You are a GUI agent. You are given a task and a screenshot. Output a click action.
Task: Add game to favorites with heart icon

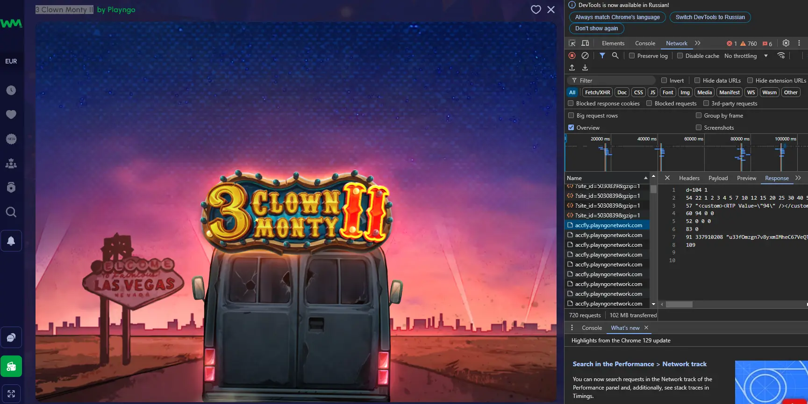[536, 9]
